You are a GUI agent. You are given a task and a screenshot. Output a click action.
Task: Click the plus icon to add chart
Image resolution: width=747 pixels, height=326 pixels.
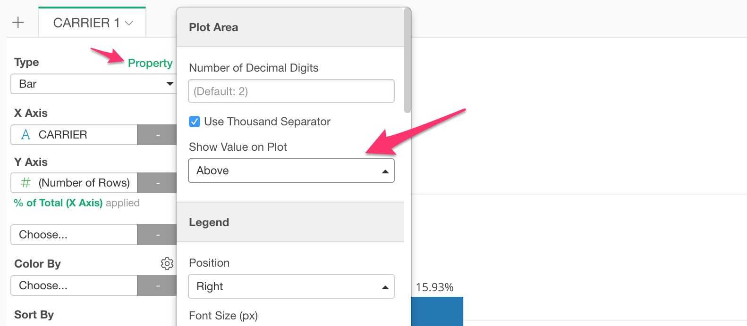[x=18, y=23]
